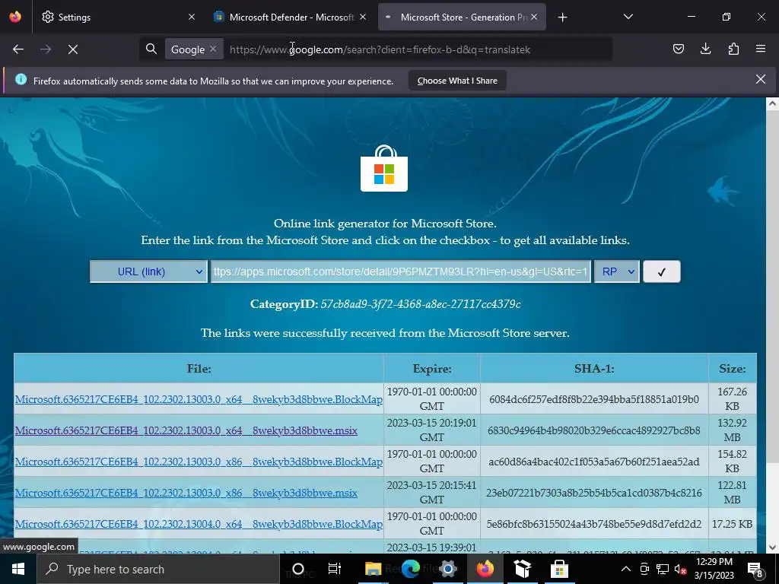Click the Choose What I Share button
Viewport: 779px width, 584px height.
pos(457,81)
